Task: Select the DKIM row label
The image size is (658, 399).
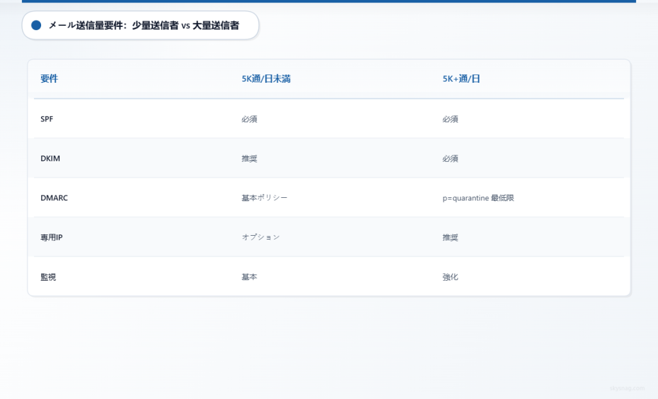Action: 50,158
